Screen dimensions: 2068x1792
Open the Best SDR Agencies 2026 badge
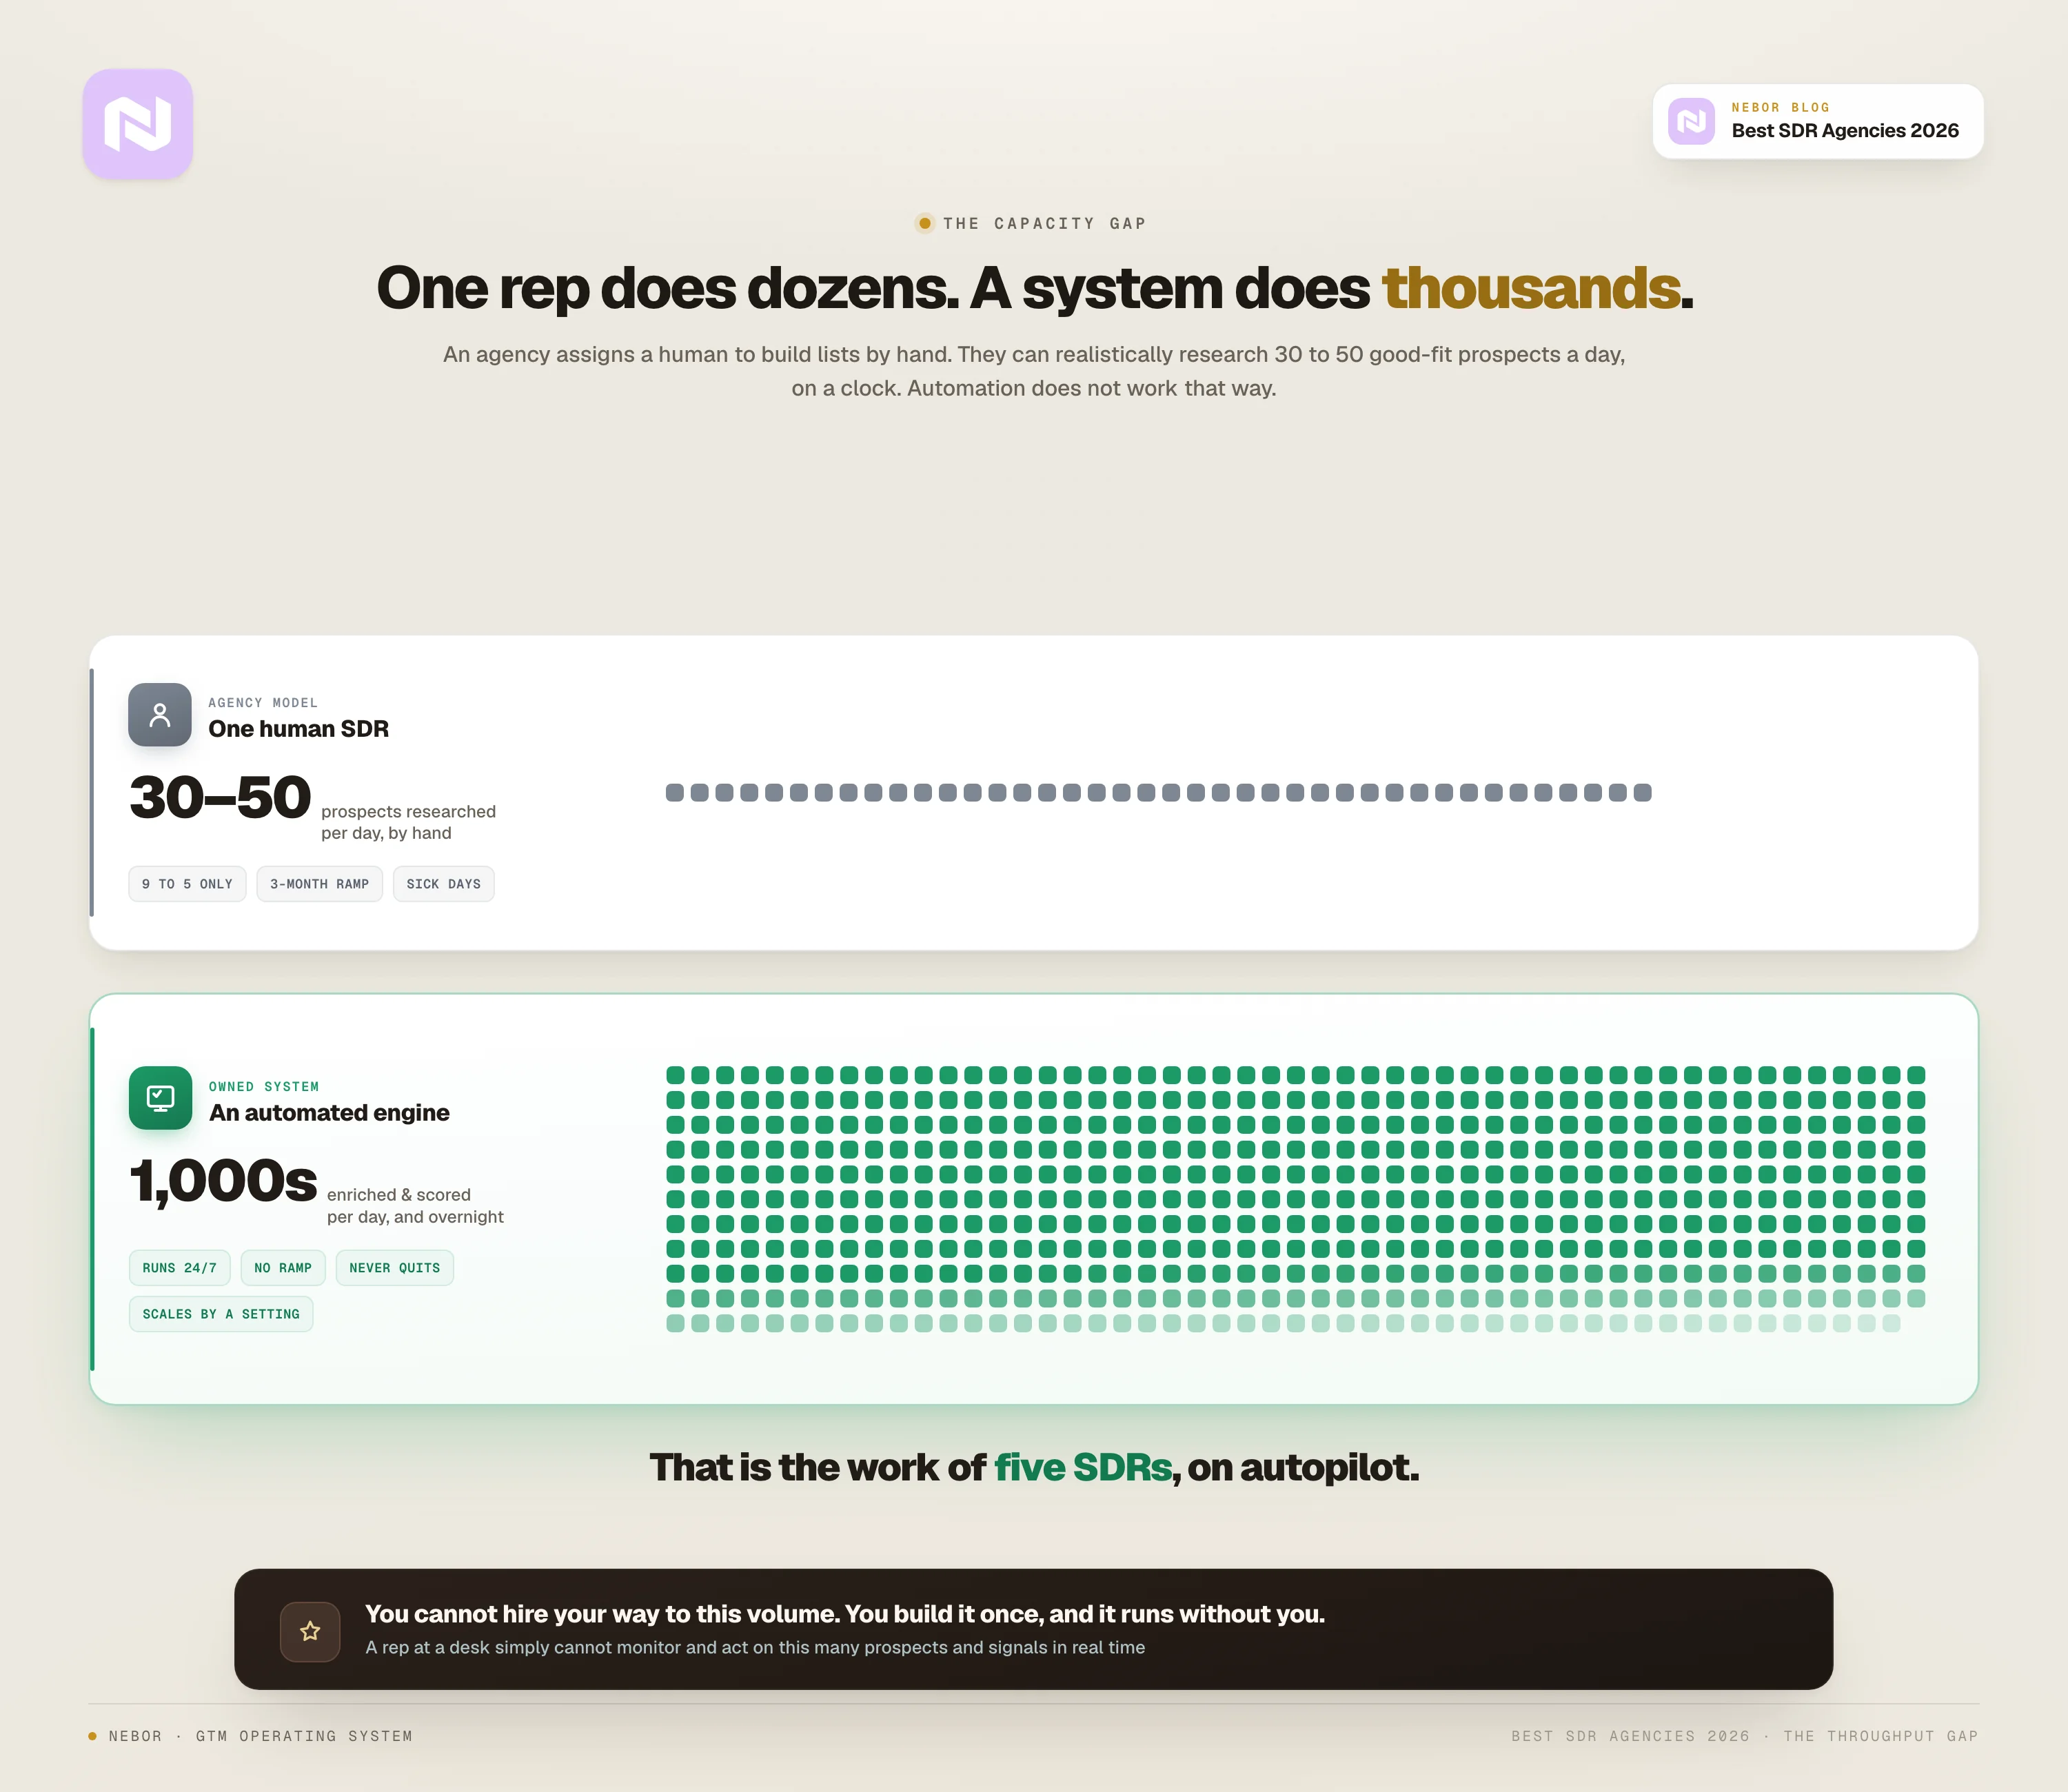[x=1818, y=121]
